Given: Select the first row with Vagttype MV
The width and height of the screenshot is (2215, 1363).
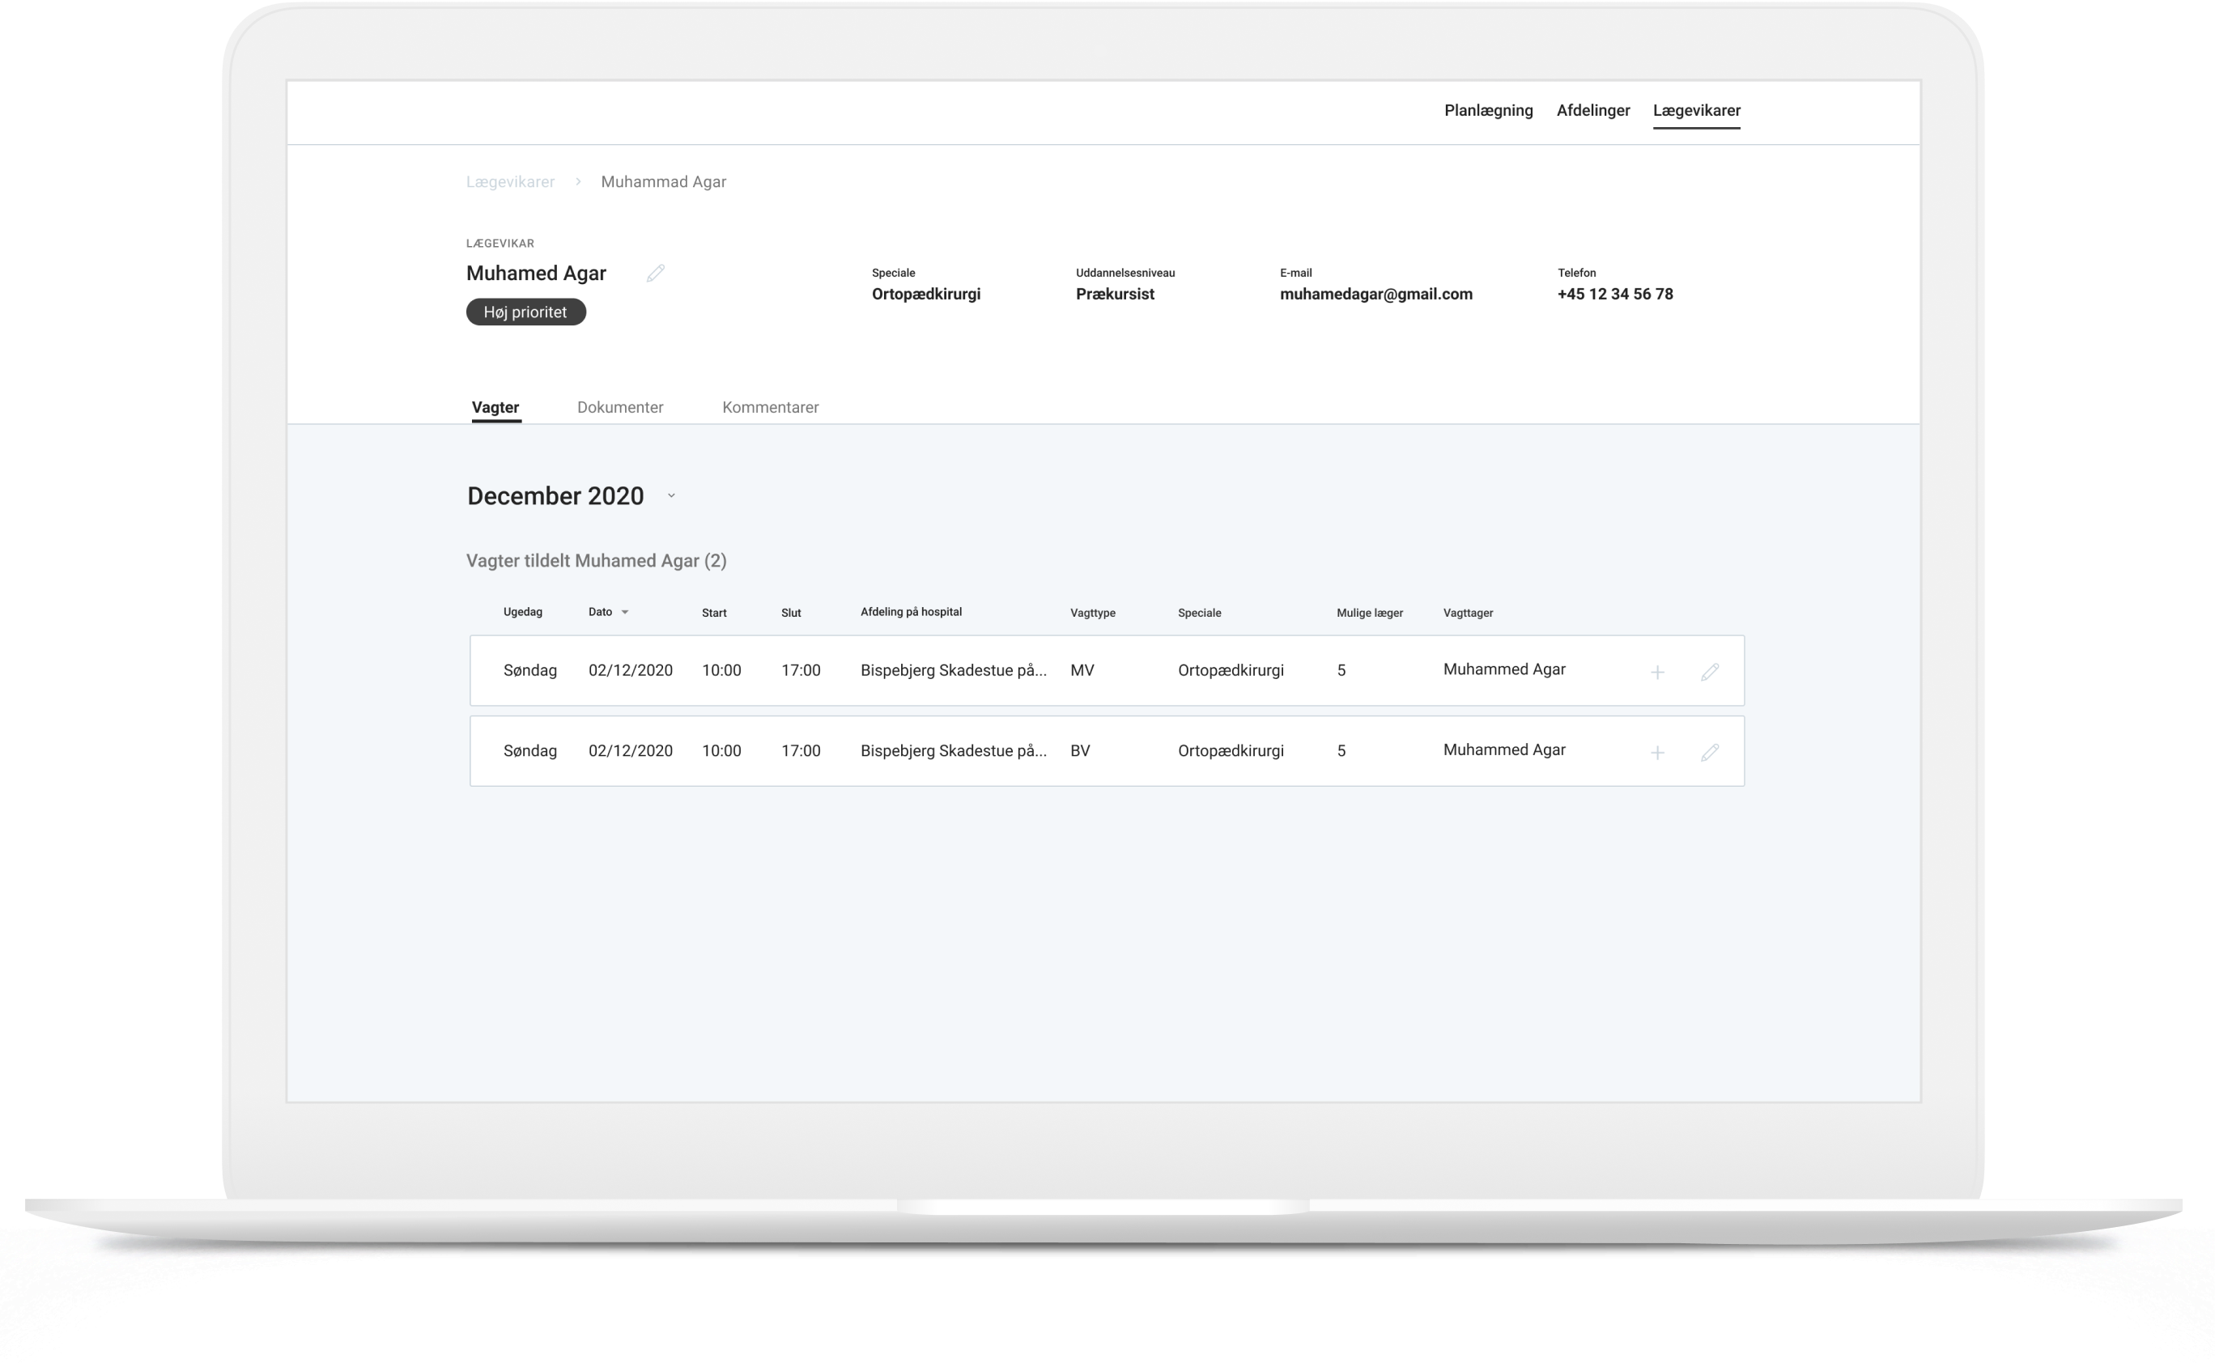Looking at the screenshot, I should tap(1081, 671).
